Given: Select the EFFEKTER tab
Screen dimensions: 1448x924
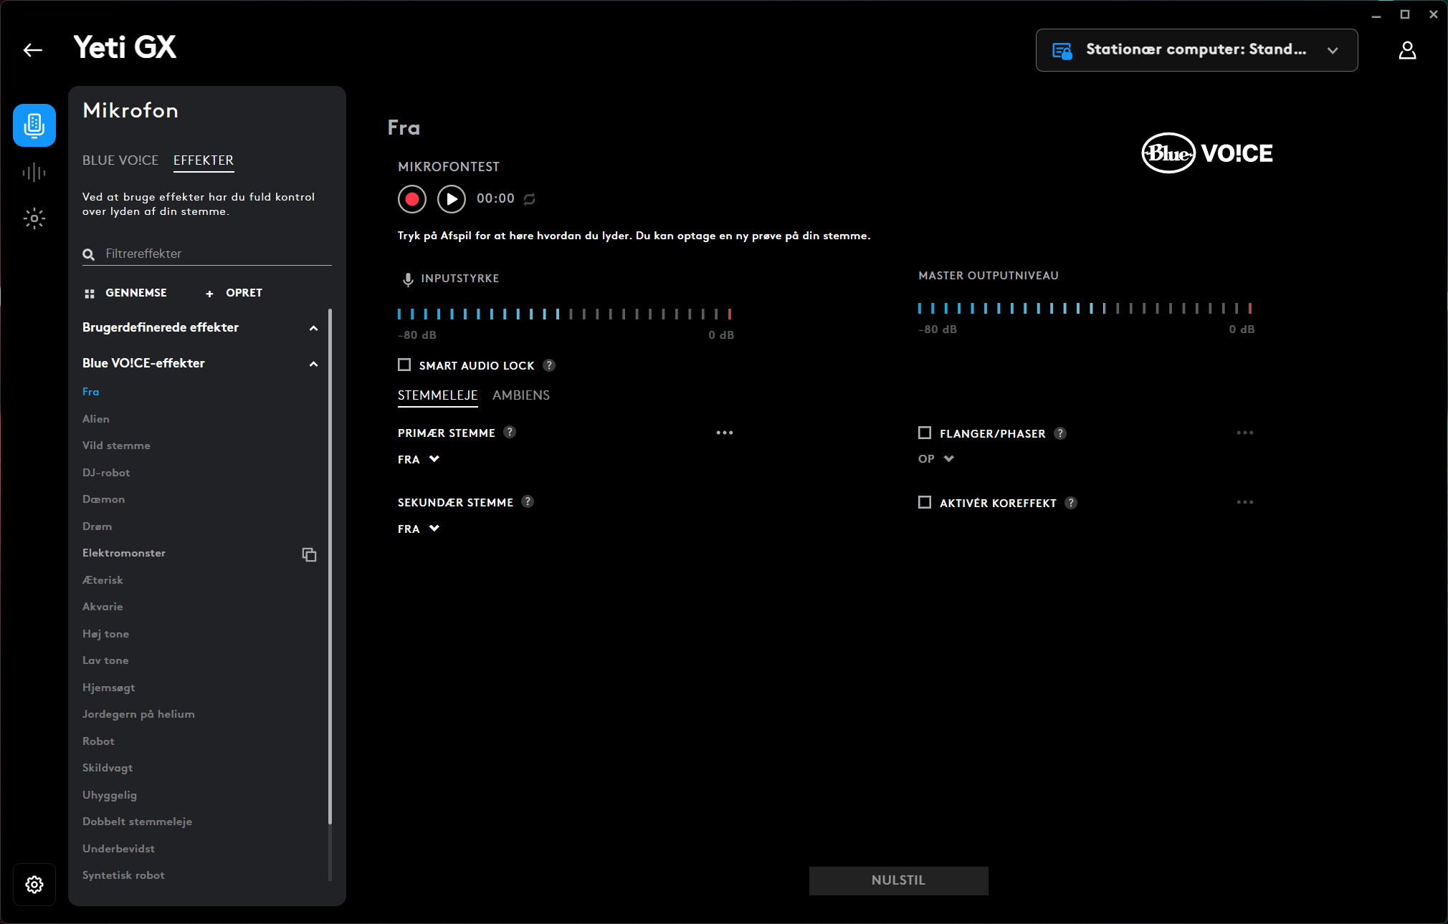Looking at the screenshot, I should (204, 160).
